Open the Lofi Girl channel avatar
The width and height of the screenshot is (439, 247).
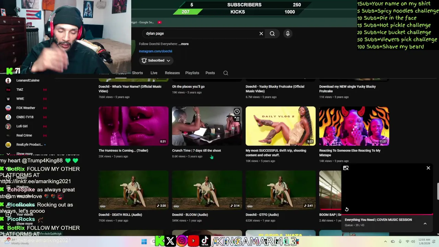coord(8,126)
